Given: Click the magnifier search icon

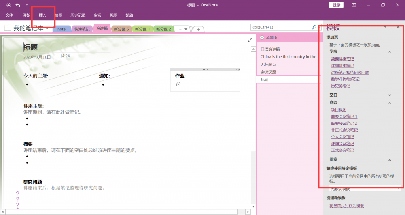Looking at the screenshot, I should (x=314, y=27).
